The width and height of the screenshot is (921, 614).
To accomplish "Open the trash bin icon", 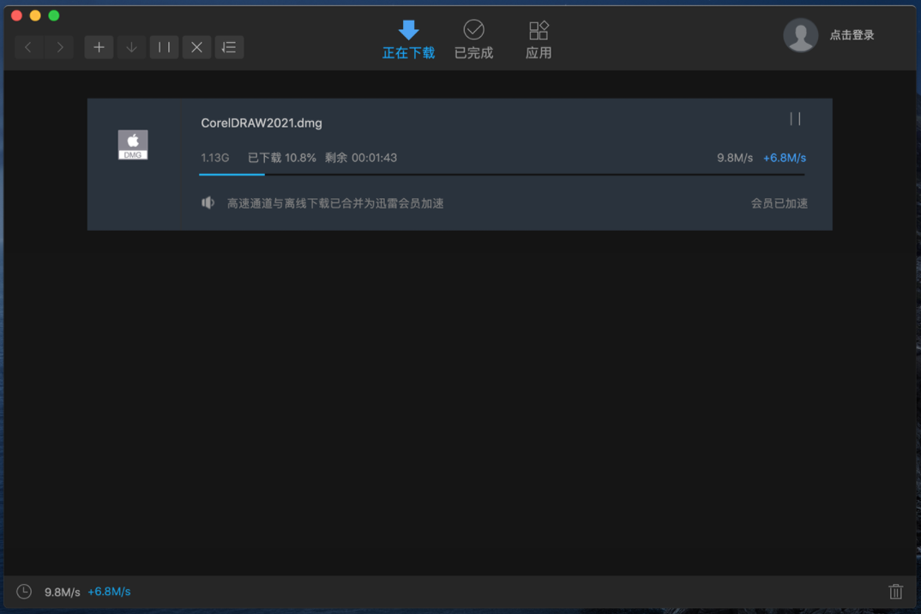I will 895,591.
